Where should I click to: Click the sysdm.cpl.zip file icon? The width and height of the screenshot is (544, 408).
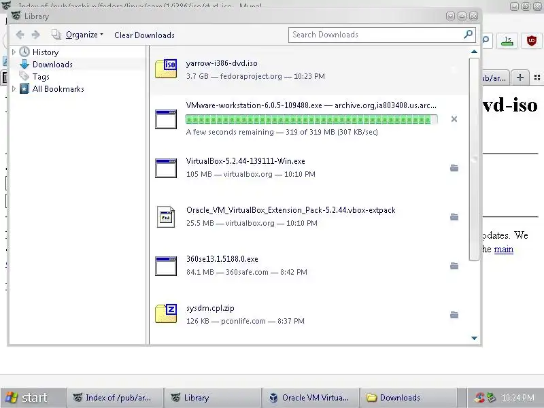[x=166, y=313]
